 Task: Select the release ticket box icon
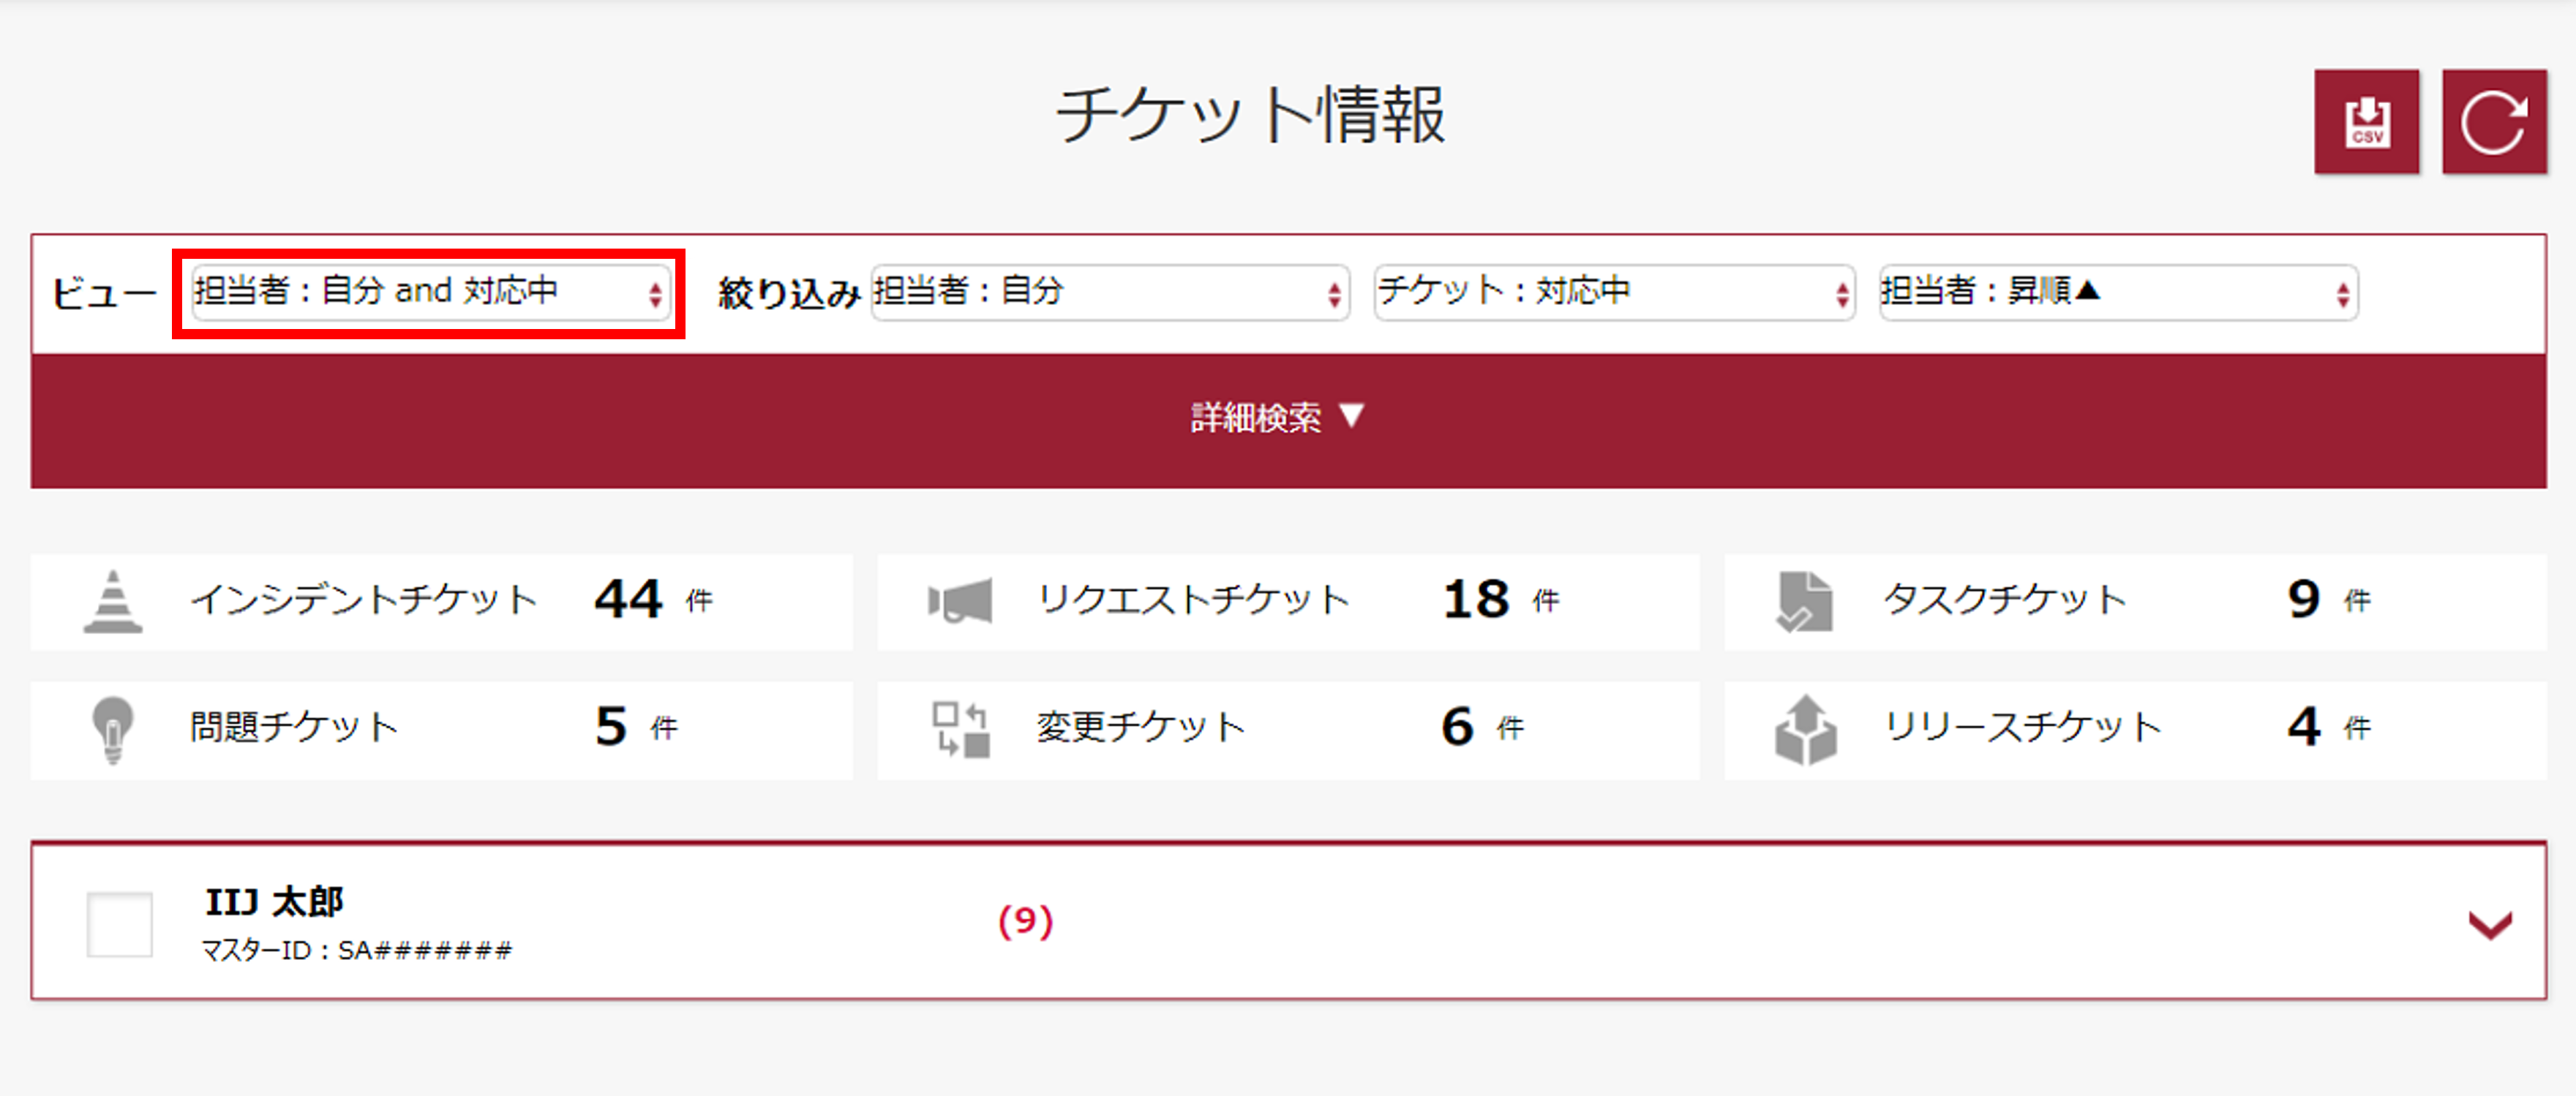(x=1805, y=730)
